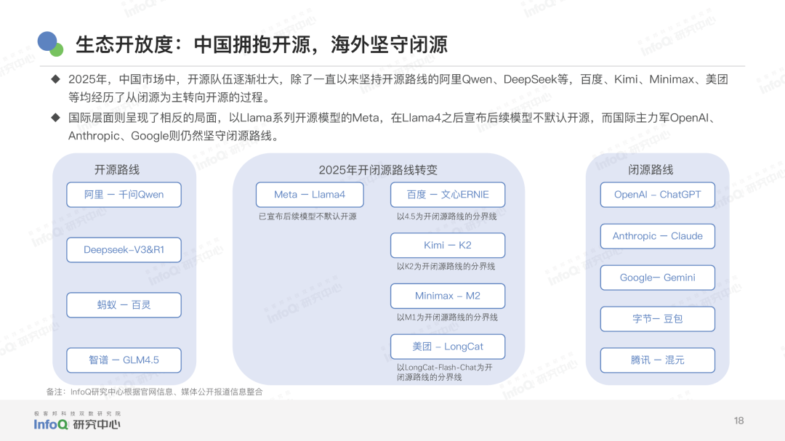
Task: Click the 极客邦科技双数研究院 tagline
Action: coord(77,413)
